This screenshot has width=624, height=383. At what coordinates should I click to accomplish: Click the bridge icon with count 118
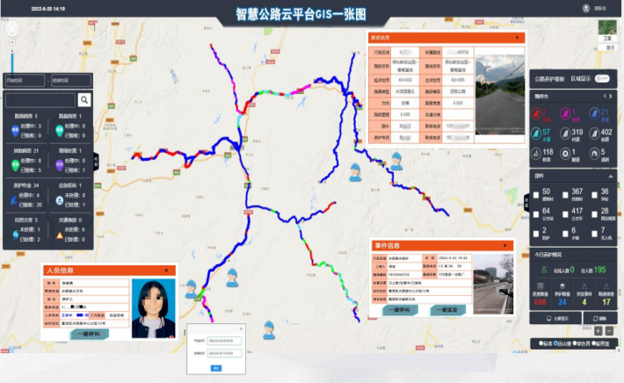coord(535,153)
